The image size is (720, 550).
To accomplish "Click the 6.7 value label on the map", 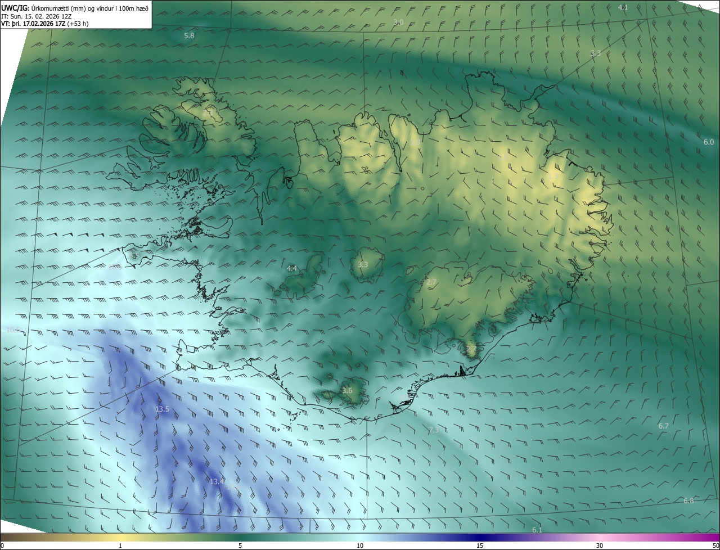I will 664,426.
